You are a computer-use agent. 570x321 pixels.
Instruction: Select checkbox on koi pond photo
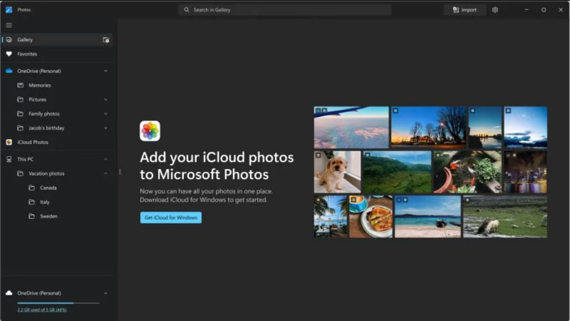click(x=437, y=155)
